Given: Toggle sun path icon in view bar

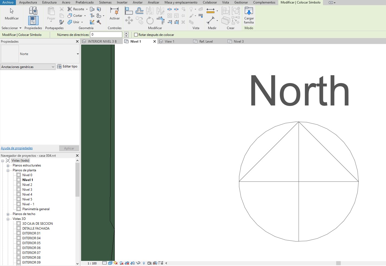Looking at the screenshot, I should (x=116, y=263).
